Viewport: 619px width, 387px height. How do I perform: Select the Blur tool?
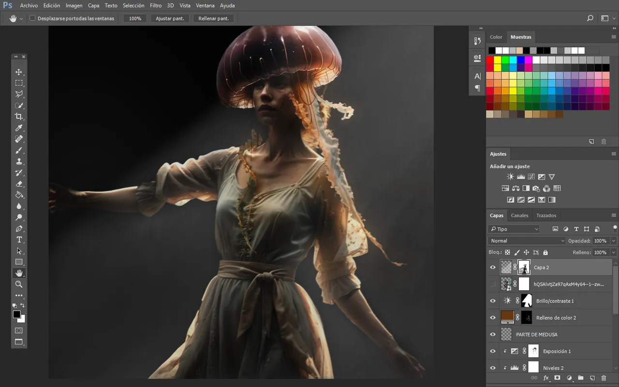coord(19,206)
